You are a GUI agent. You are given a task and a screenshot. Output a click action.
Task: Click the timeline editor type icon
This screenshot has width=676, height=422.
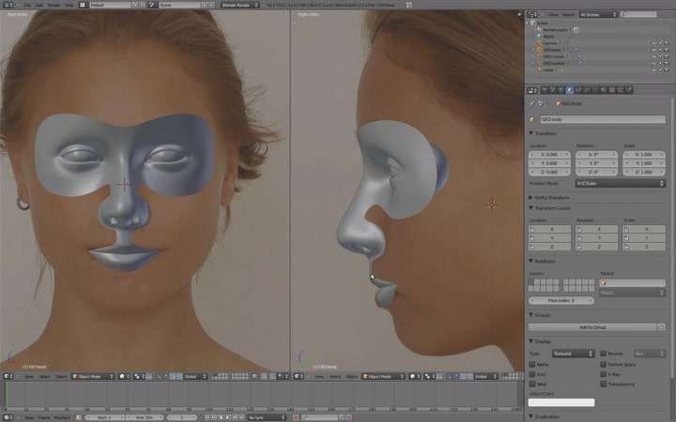coord(8,417)
